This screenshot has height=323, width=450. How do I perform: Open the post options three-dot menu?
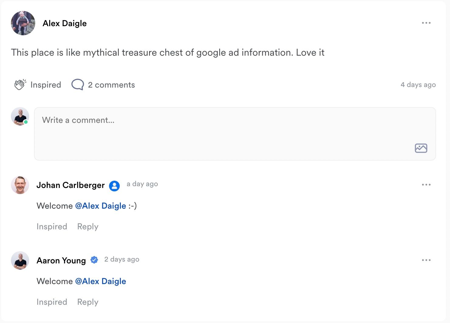426,23
